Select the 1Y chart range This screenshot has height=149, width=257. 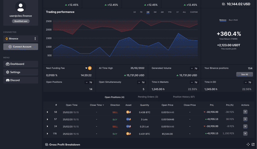pos(177,12)
